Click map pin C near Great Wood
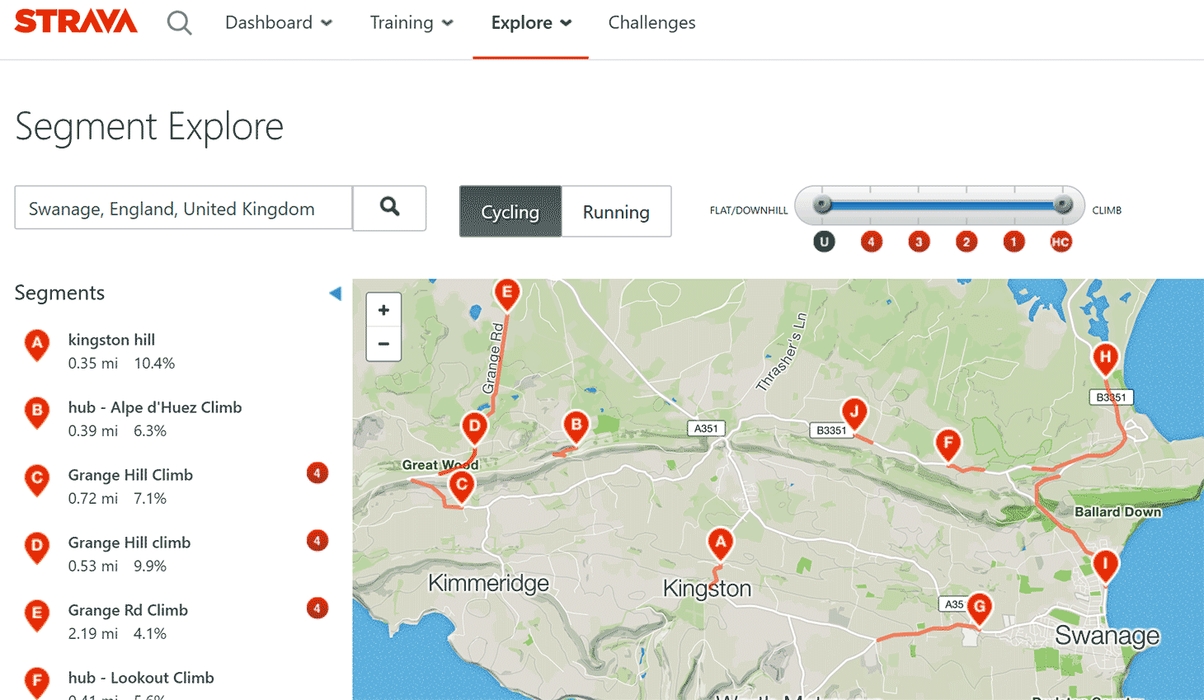 (x=462, y=486)
